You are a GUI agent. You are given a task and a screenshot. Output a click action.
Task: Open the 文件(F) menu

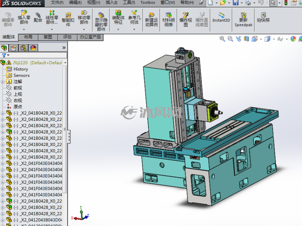(x=57, y=3)
